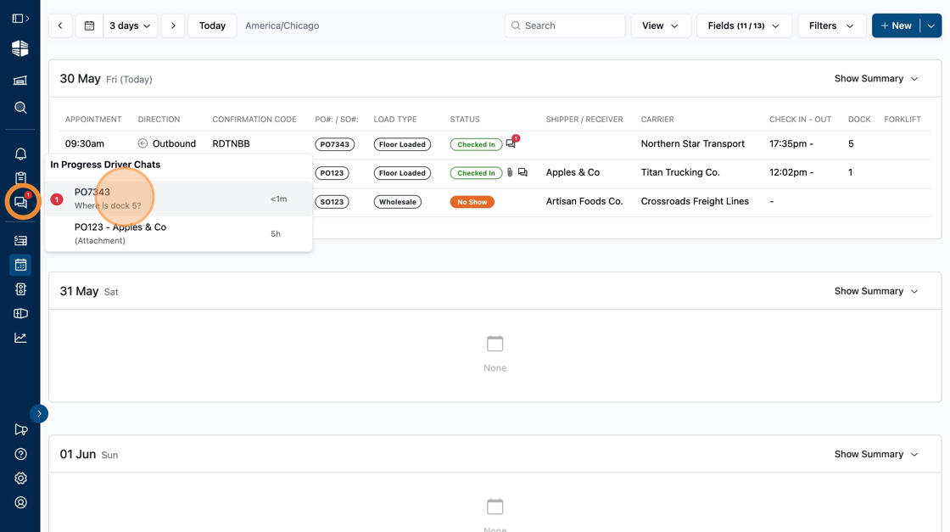
Task: Click the PO123 tag pill
Action: click(x=332, y=173)
